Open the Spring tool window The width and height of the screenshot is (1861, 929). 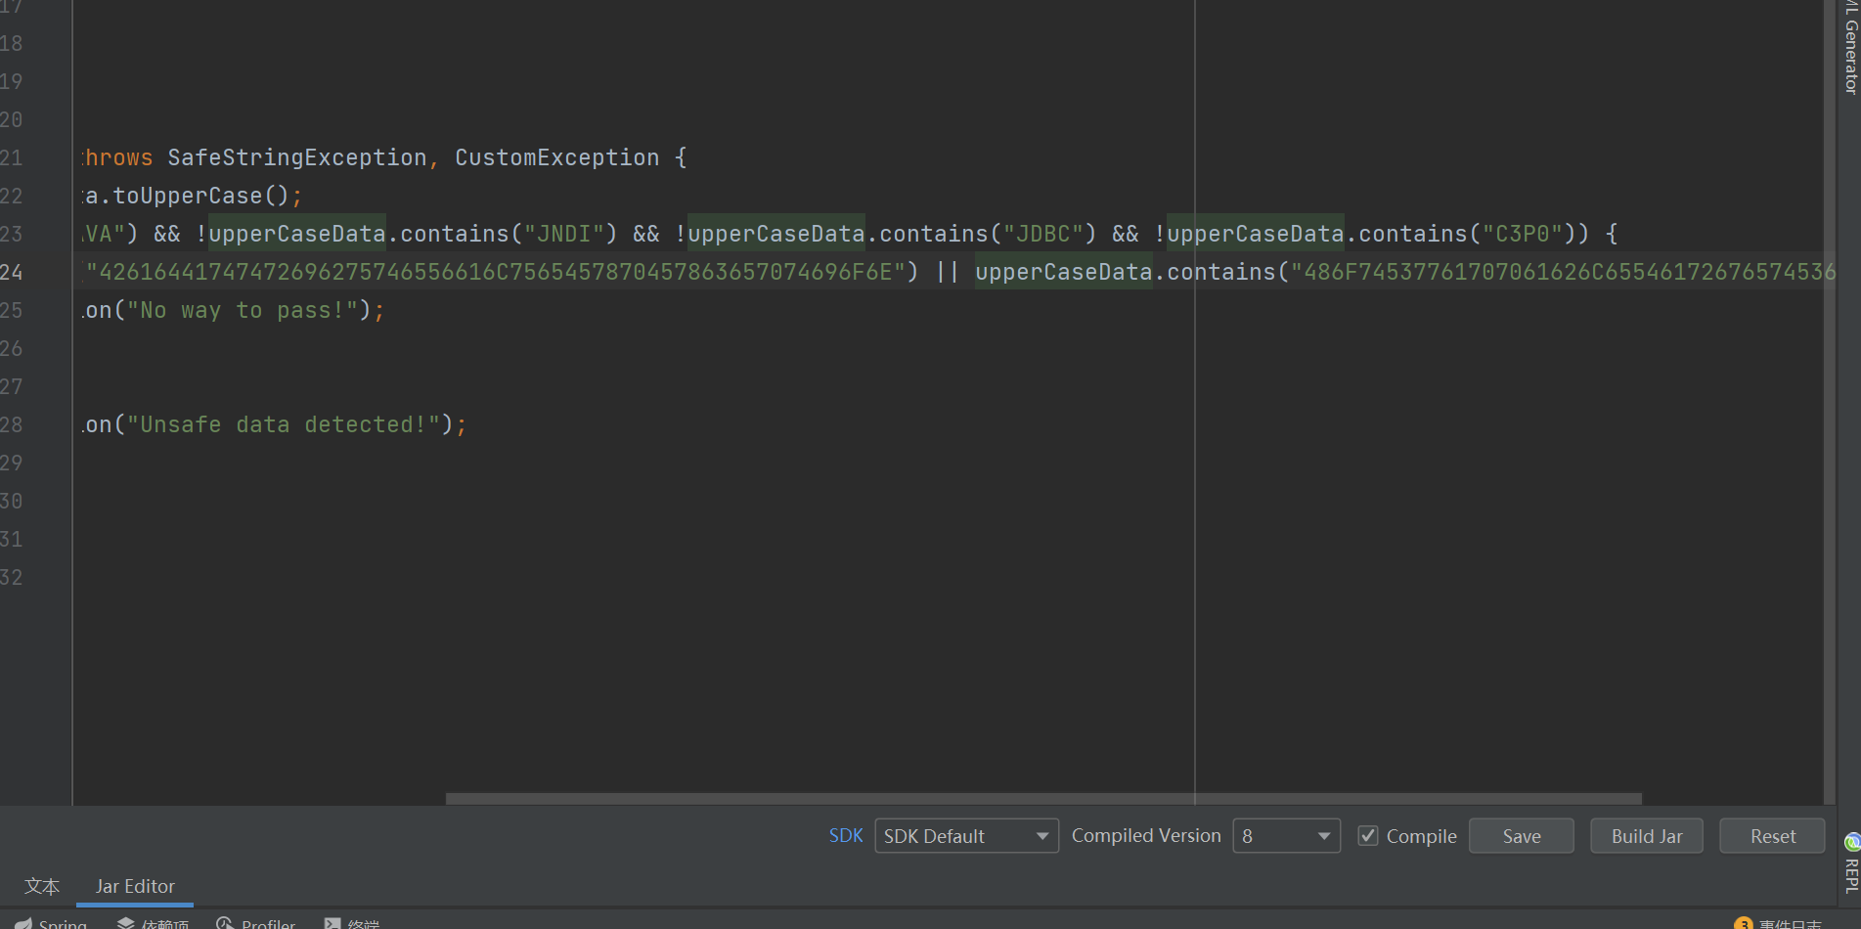point(51,923)
